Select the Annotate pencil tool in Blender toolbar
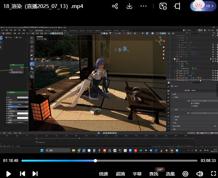 pos(32,64)
